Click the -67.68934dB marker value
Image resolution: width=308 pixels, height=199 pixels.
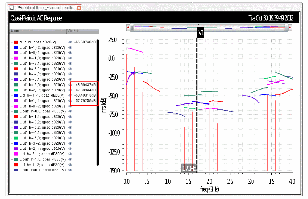85,90
